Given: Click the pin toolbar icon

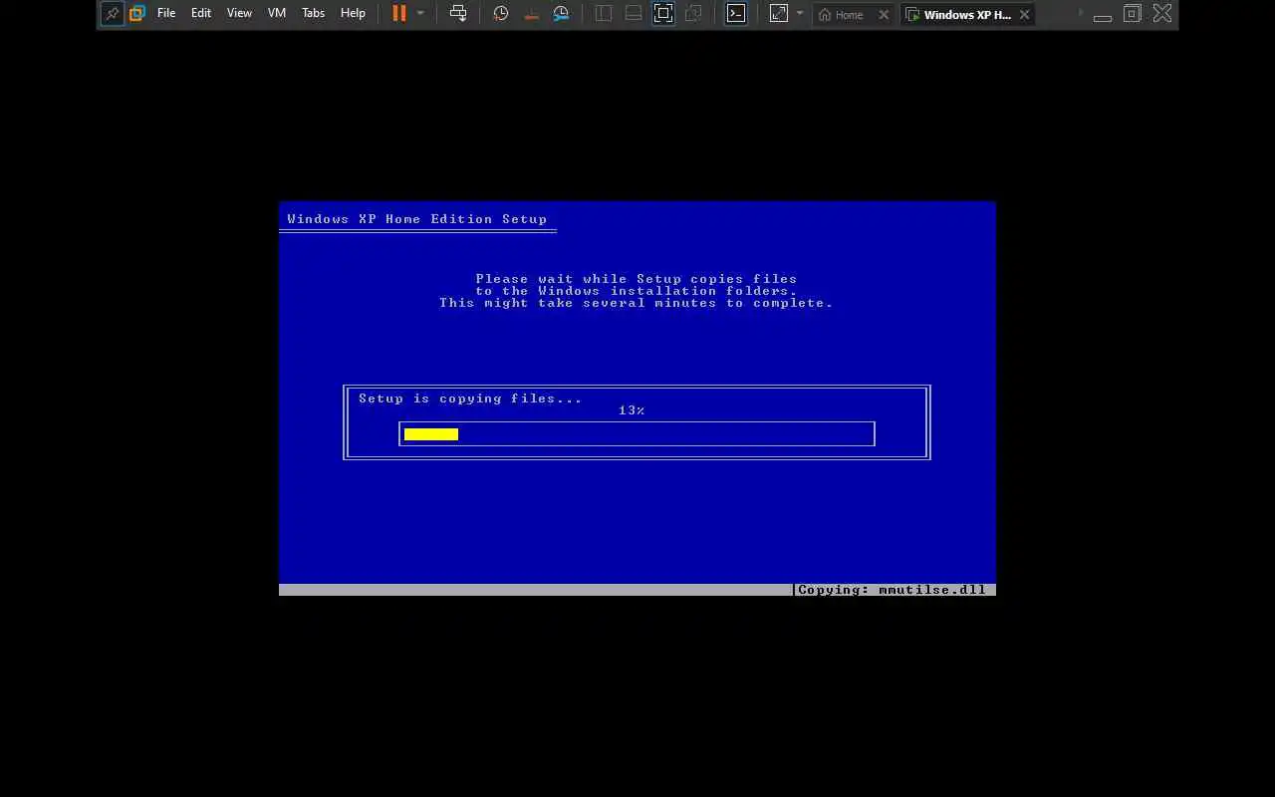Looking at the screenshot, I should pos(113,14).
